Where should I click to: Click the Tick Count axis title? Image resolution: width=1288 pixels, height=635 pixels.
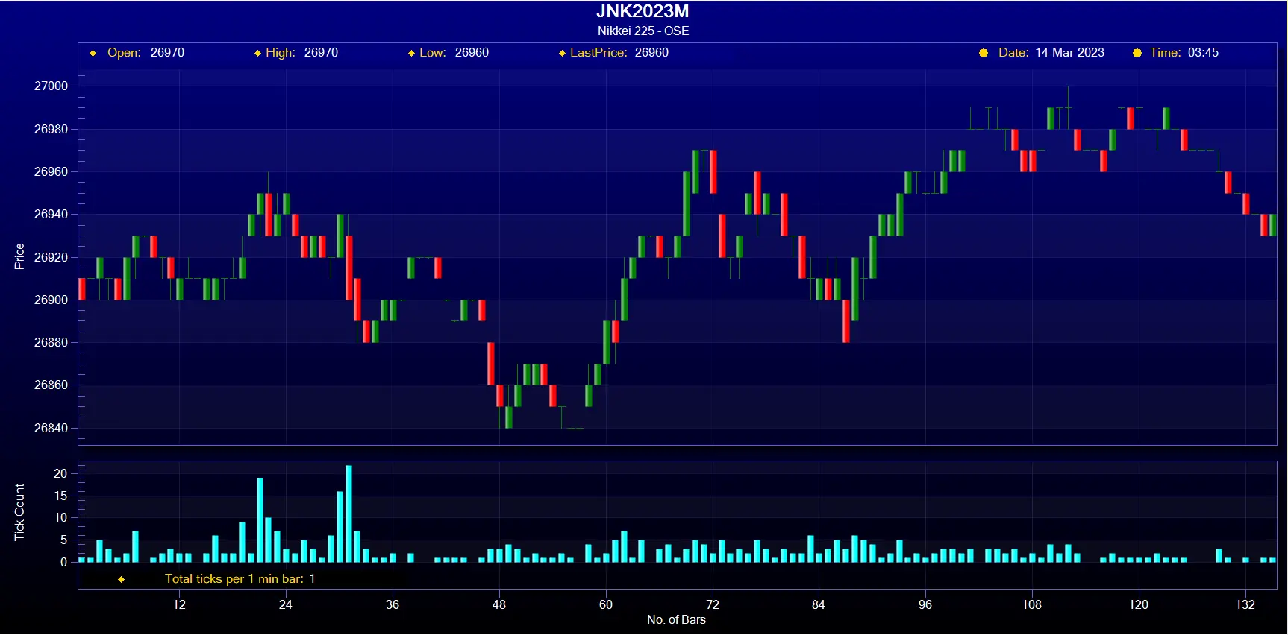pyautogui.click(x=19, y=512)
